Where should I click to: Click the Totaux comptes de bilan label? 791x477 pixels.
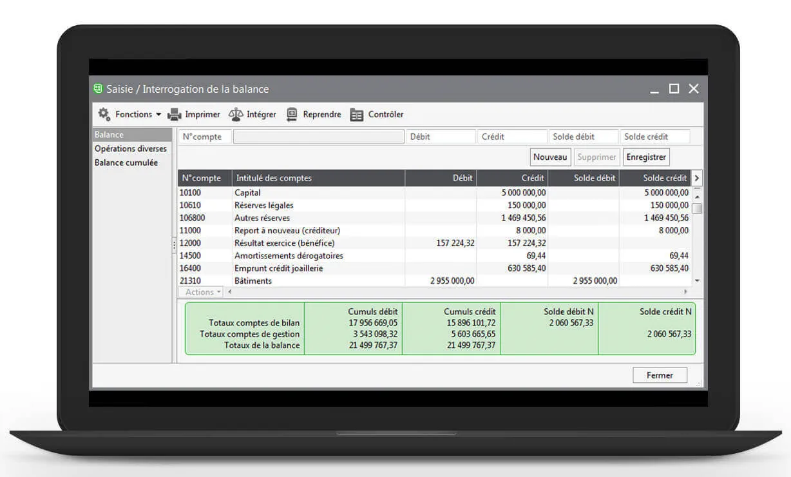pos(254,323)
